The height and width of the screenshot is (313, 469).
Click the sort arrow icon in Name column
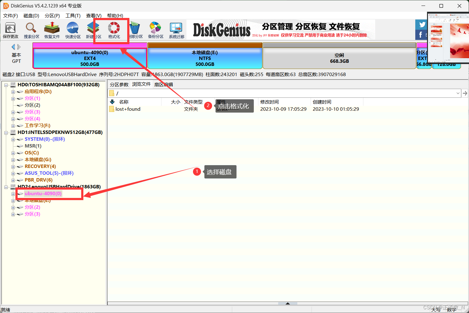[112, 102]
